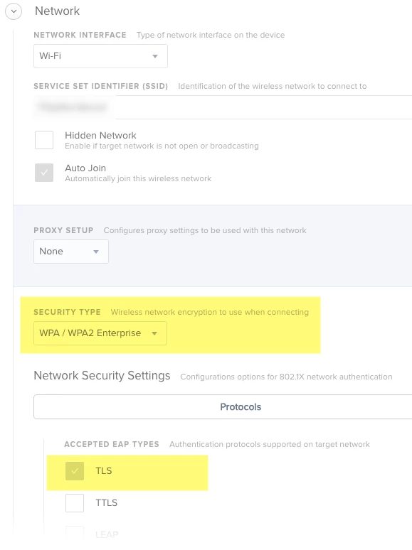Image resolution: width=412 pixels, height=550 pixels.
Task: Click the Network Security Settings heading
Action: 102,376
